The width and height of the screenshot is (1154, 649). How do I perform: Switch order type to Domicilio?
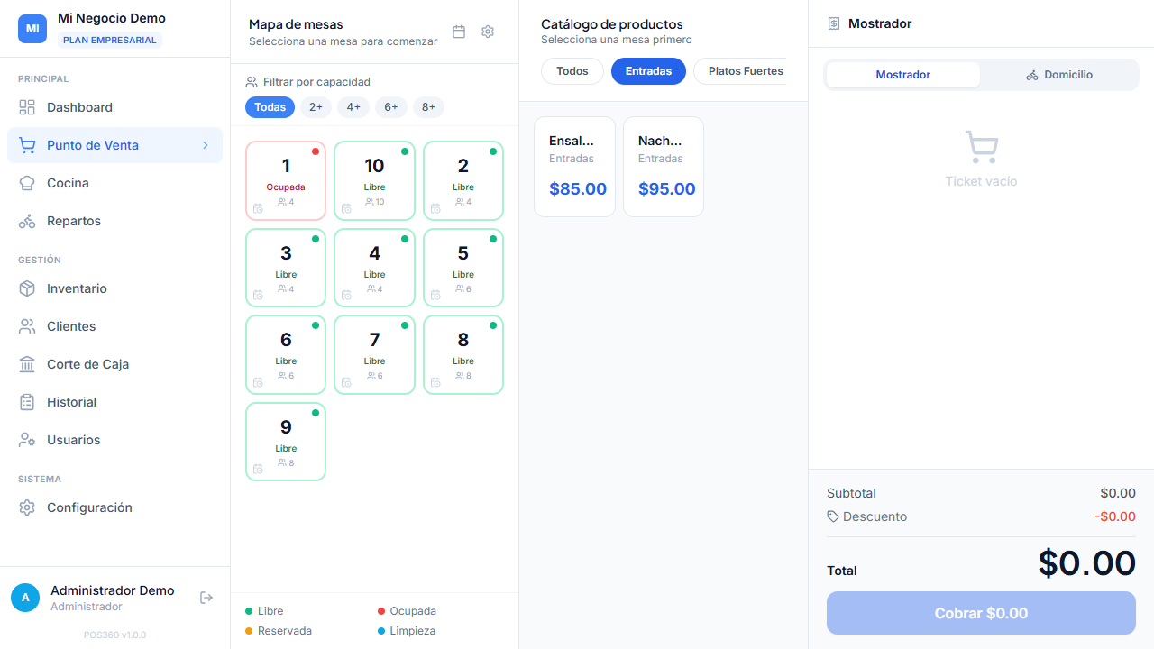1058,75
